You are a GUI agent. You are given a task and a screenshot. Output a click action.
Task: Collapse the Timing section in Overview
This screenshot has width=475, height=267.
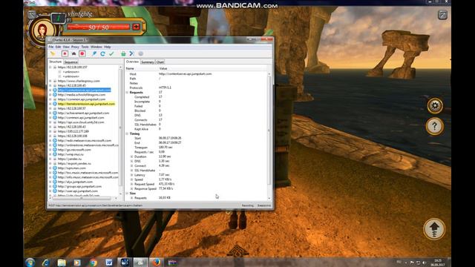[x=127, y=133]
